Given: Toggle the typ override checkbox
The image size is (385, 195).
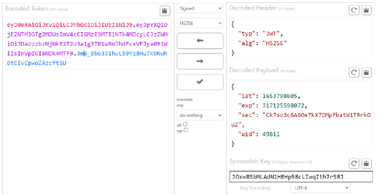Looking at the screenshot, I should 186,130.
